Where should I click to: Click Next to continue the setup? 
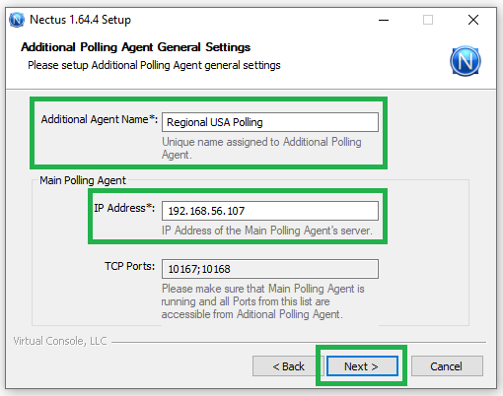point(362,366)
